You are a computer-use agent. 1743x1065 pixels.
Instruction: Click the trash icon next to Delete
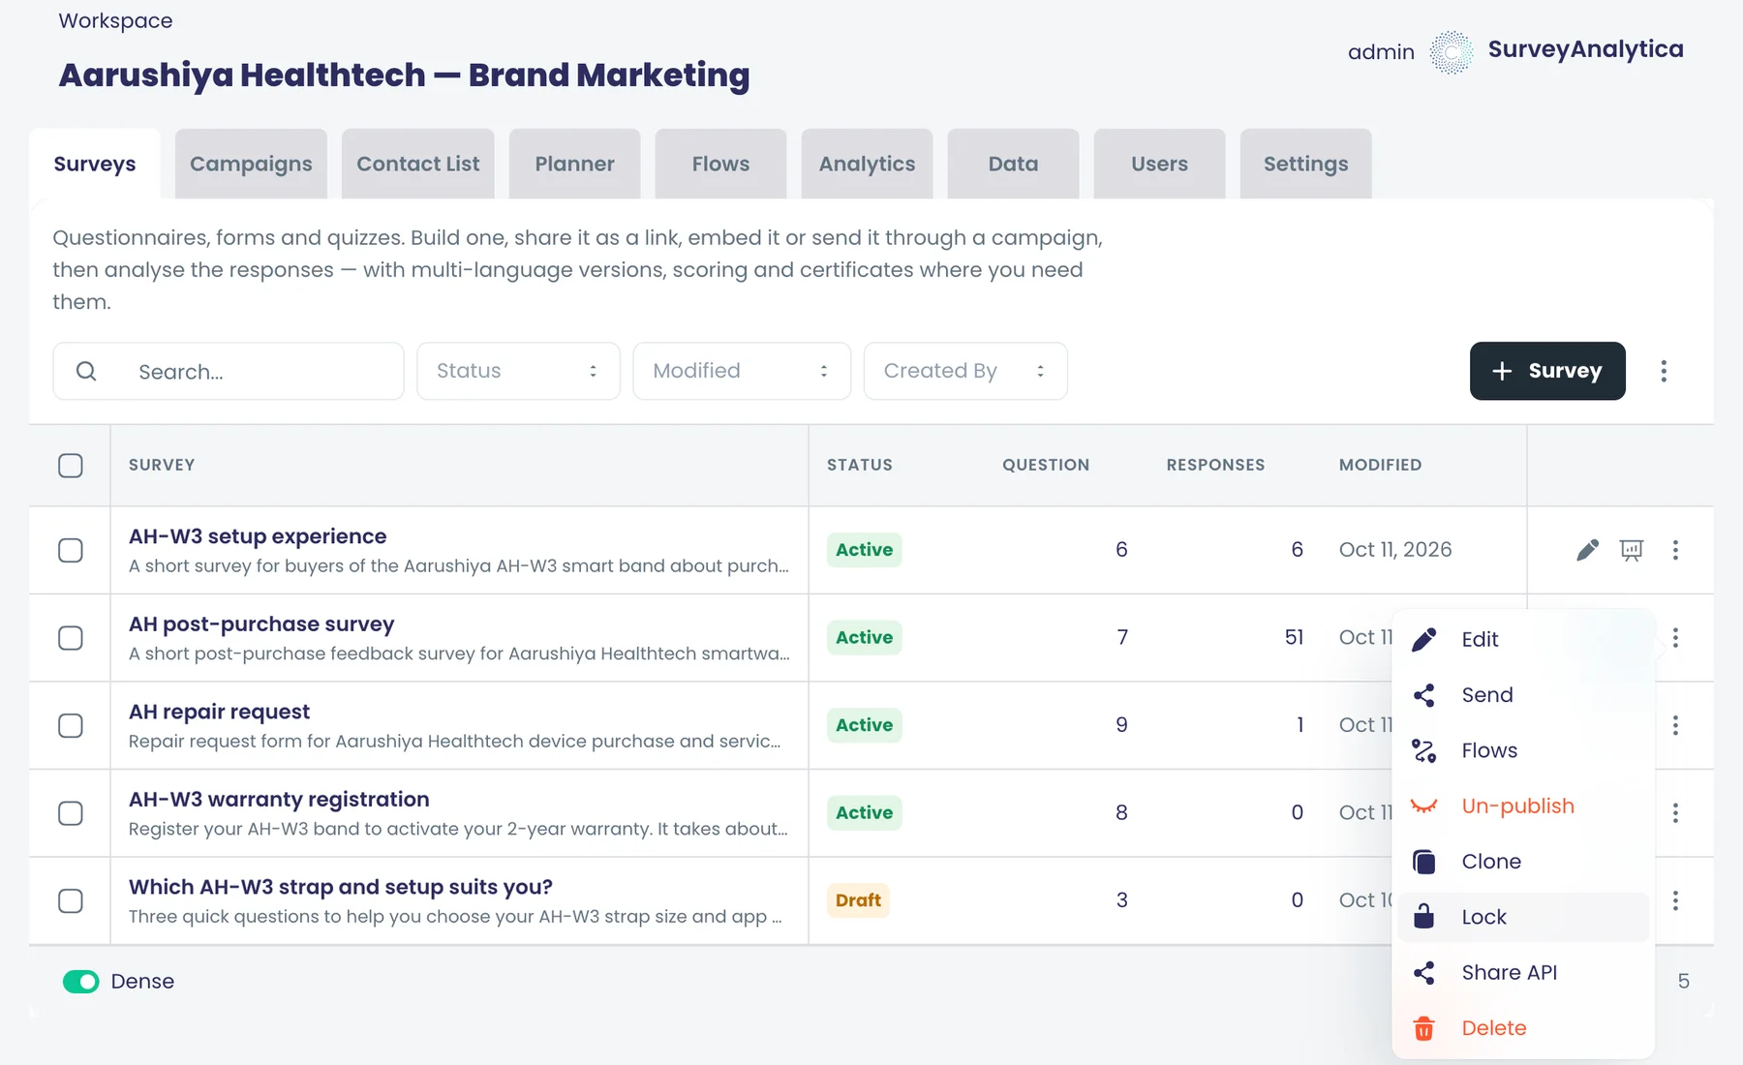tap(1423, 1028)
